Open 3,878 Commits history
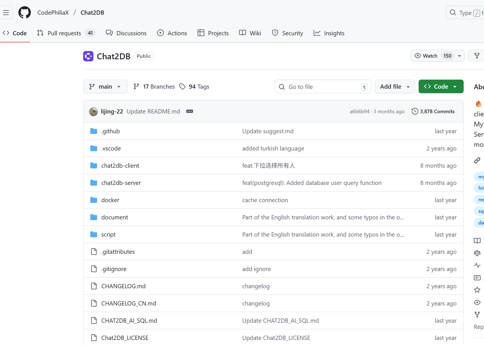484x345 pixels. click(x=433, y=111)
